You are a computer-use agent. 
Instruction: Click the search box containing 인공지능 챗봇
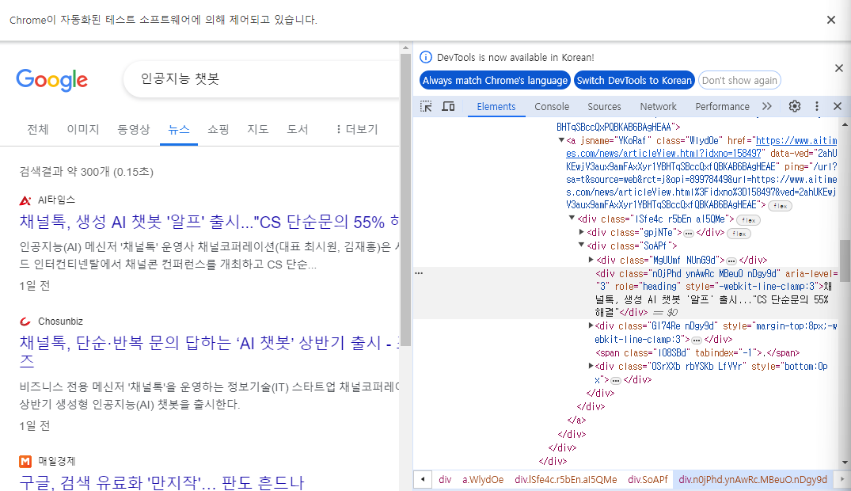(261, 79)
